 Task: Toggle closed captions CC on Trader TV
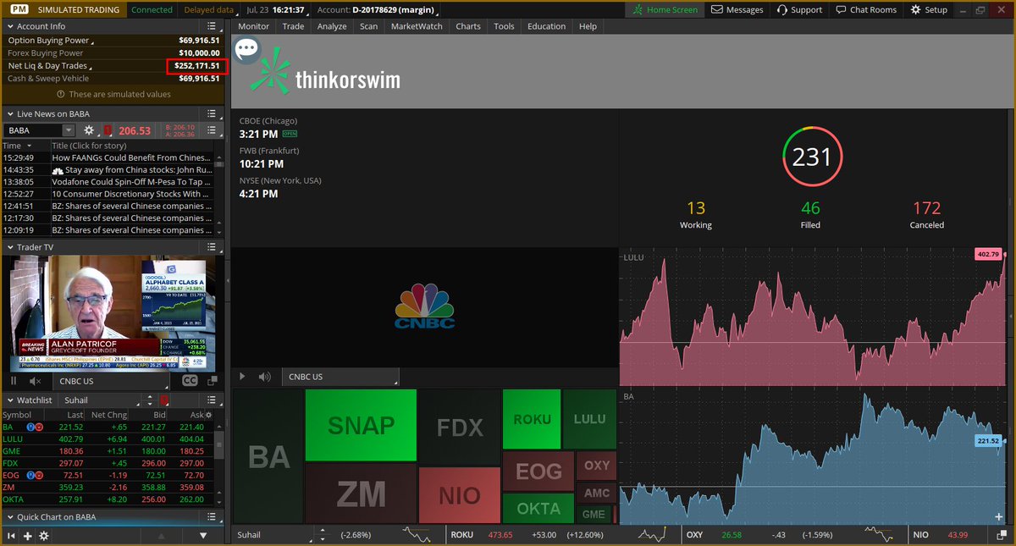click(x=190, y=381)
